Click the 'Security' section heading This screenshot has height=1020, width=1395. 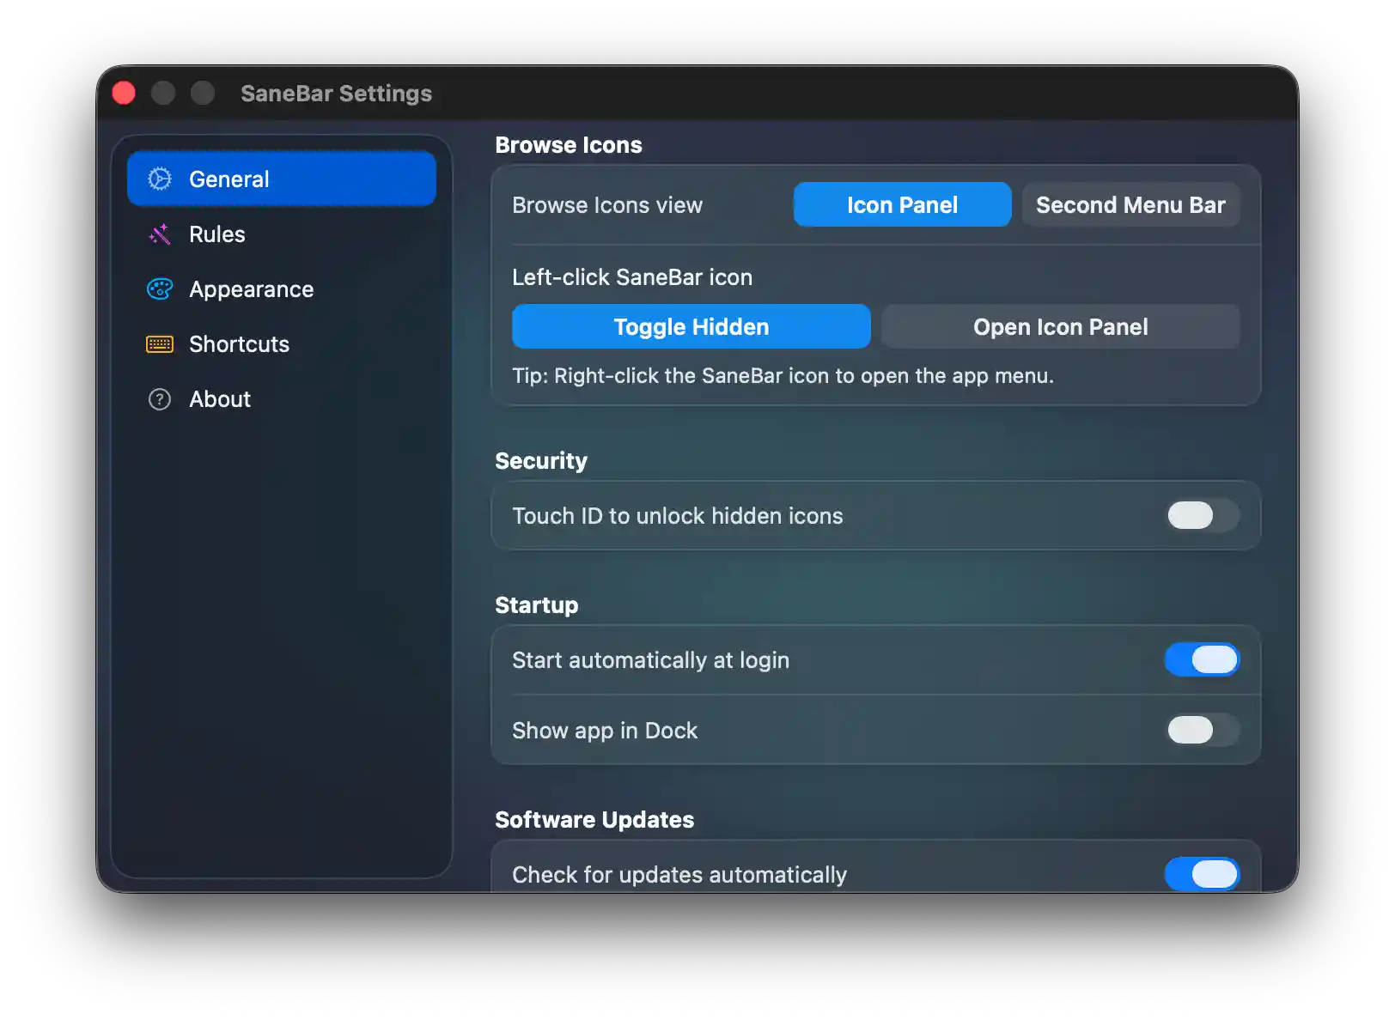541,461
